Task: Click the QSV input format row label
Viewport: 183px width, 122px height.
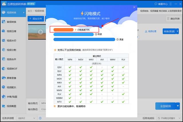Action: click(x=59, y=67)
